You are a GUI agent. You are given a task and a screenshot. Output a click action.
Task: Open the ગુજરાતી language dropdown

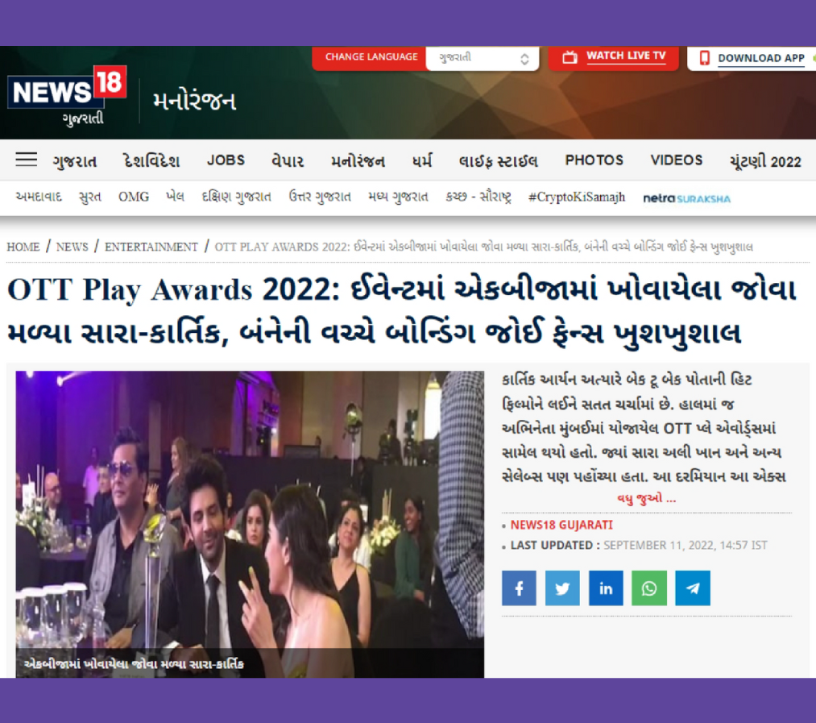(483, 58)
